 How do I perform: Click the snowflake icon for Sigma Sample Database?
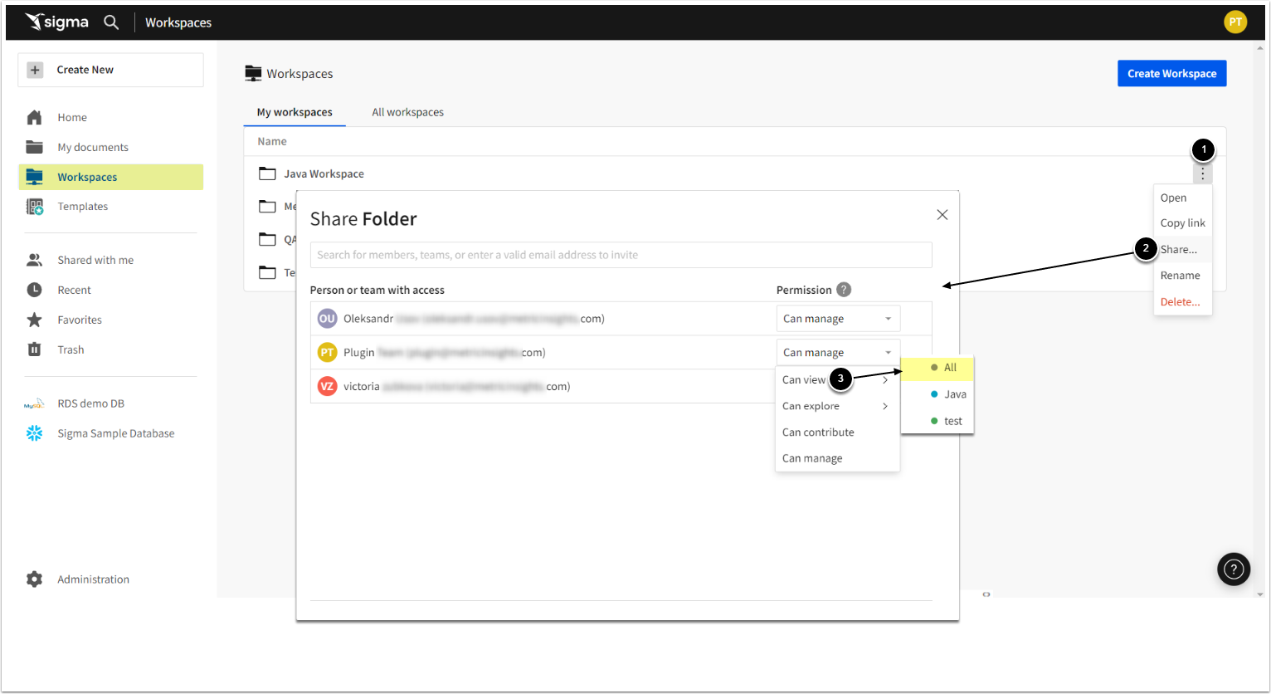coord(34,433)
